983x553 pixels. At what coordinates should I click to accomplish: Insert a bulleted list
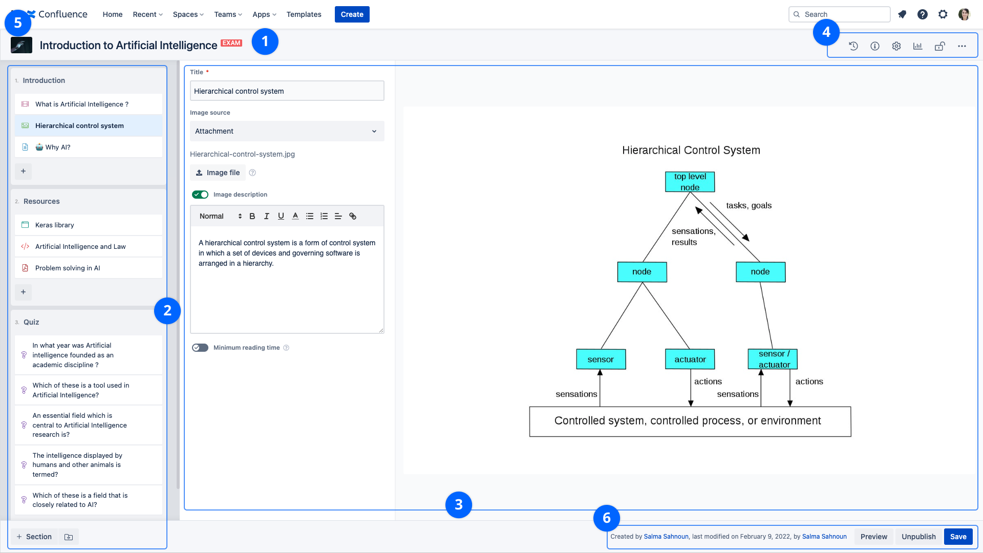310,216
